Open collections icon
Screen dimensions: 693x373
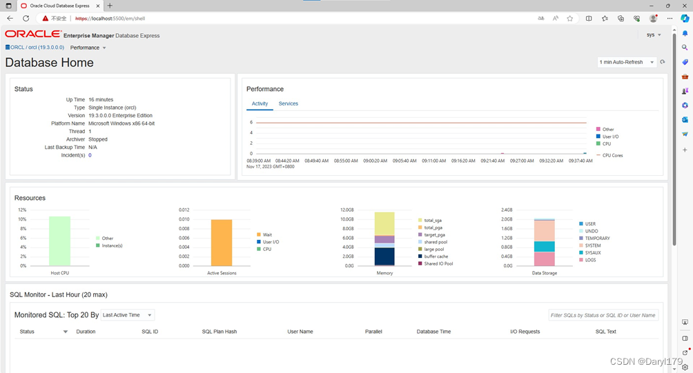tap(621, 19)
